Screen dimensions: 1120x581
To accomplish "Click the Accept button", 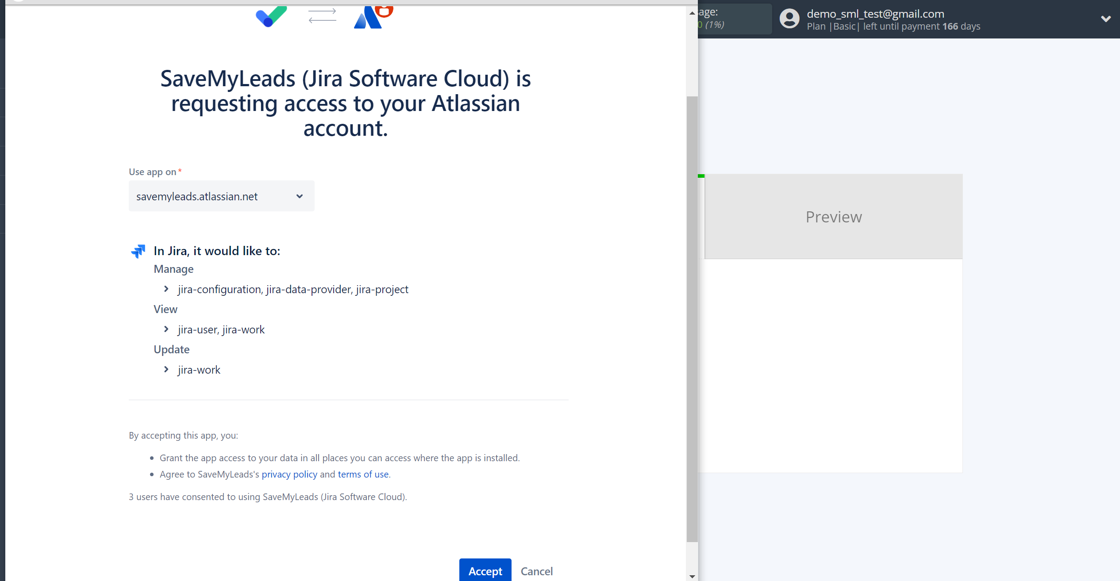I will [x=485, y=570].
